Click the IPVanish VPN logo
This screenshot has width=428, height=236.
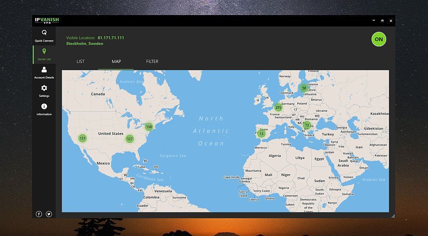tap(47, 21)
